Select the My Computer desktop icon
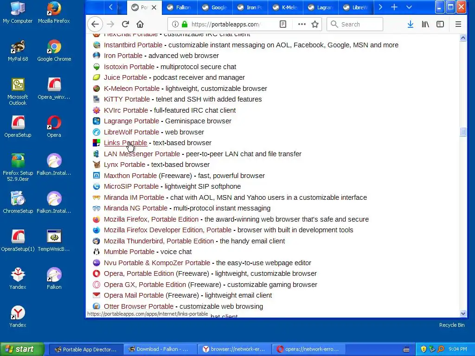This screenshot has height=356, width=475. click(18, 12)
